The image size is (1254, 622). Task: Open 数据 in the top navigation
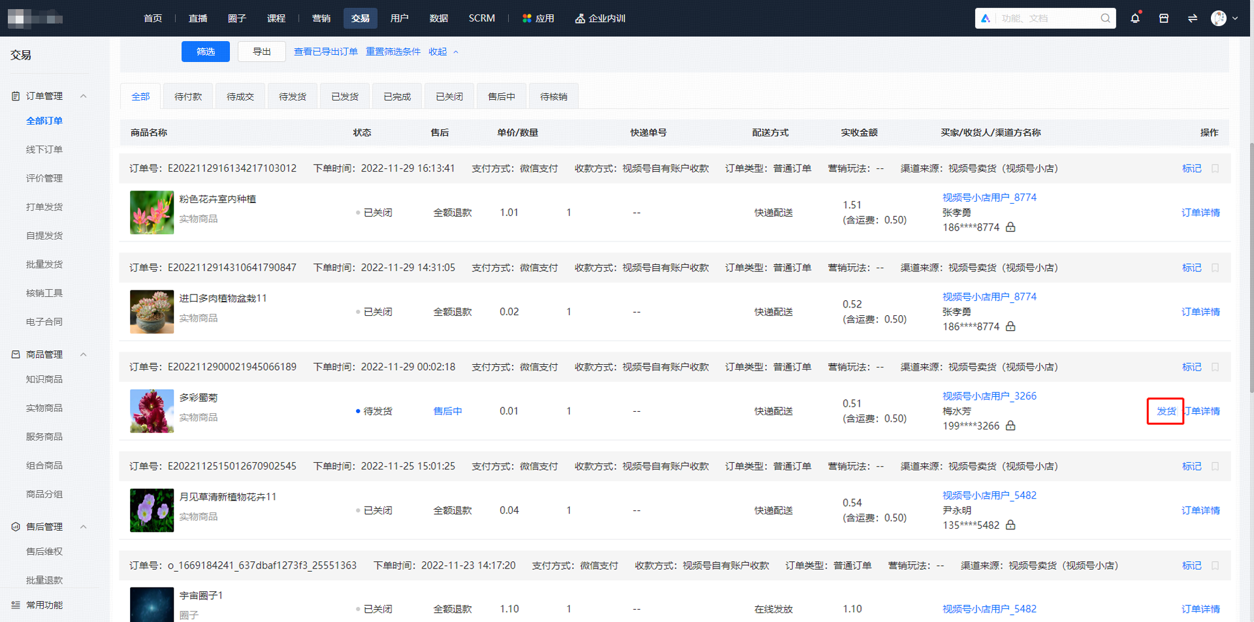pyautogui.click(x=439, y=18)
